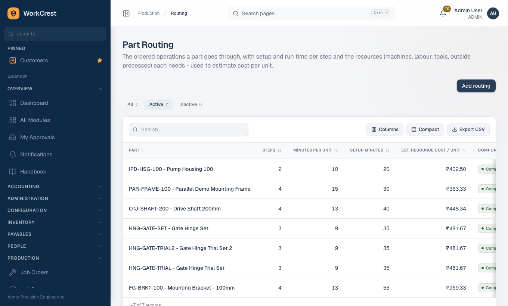Click Expand all in the sidebar
Viewport: 508px width, 306px height.
tap(18, 76)
